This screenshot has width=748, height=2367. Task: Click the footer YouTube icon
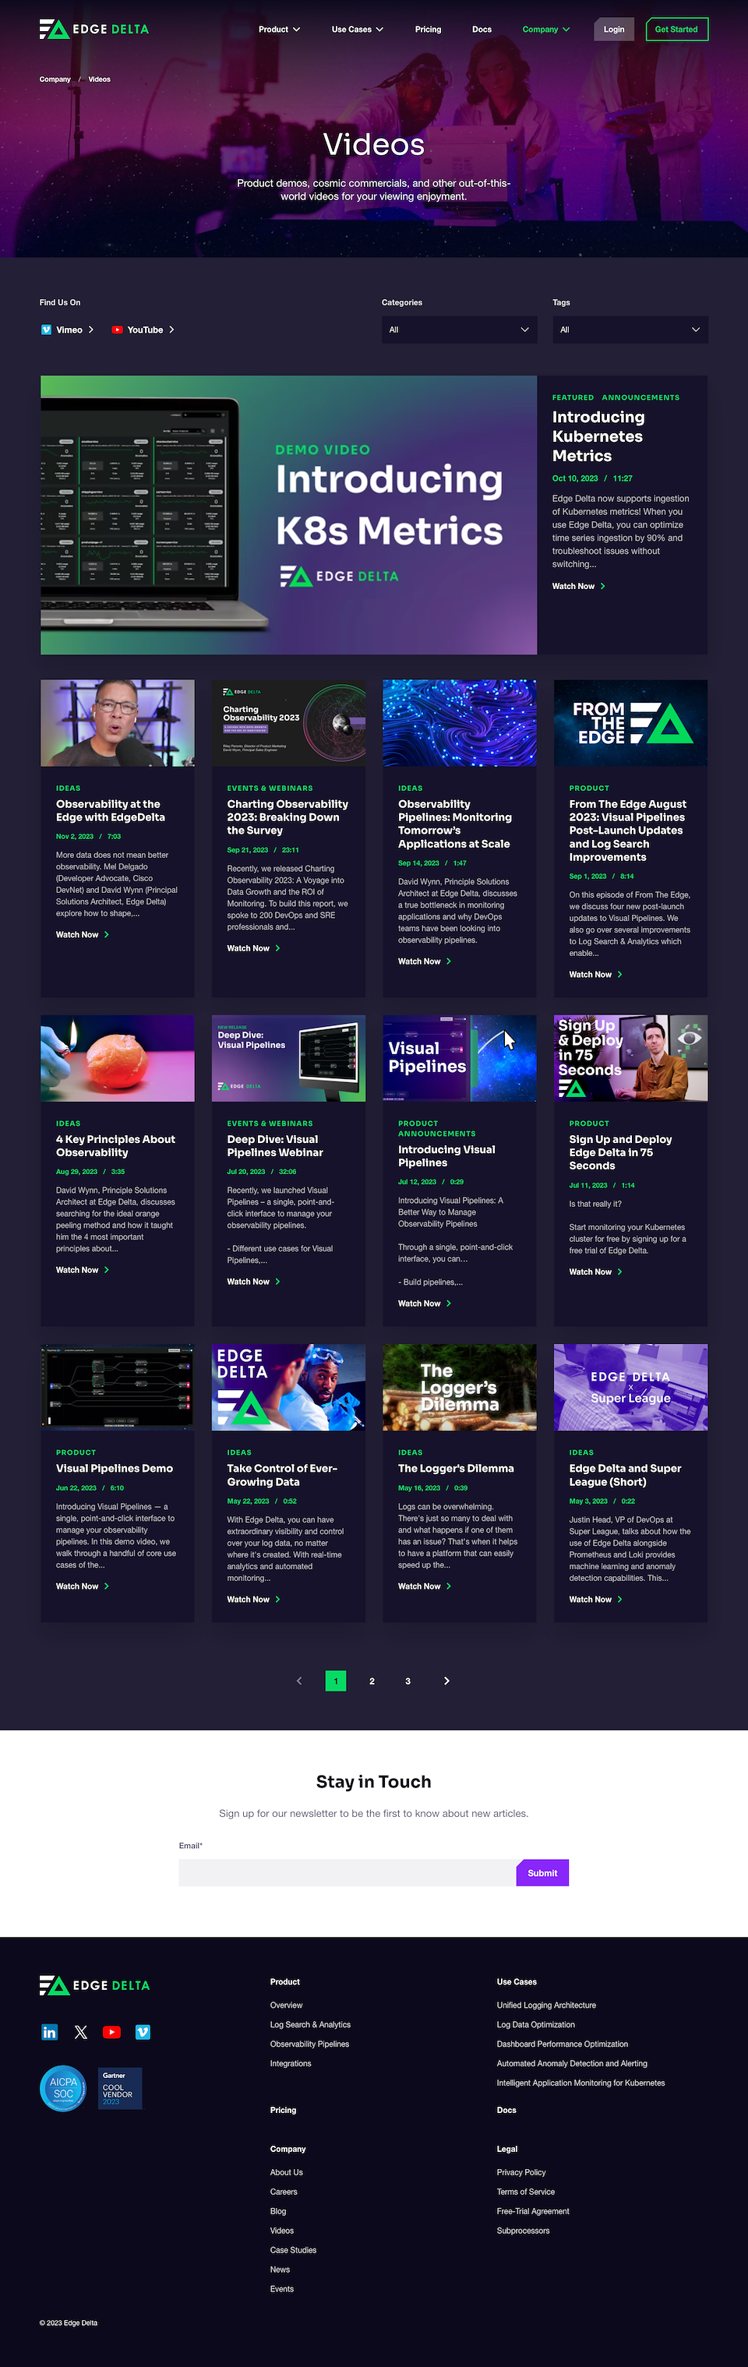pyautogui.click(x=111, y=2032)
